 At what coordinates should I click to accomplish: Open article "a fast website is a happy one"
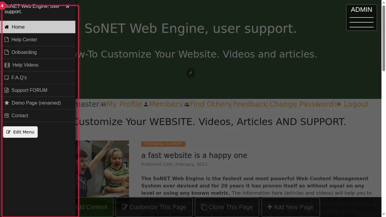tap(194, 156)
